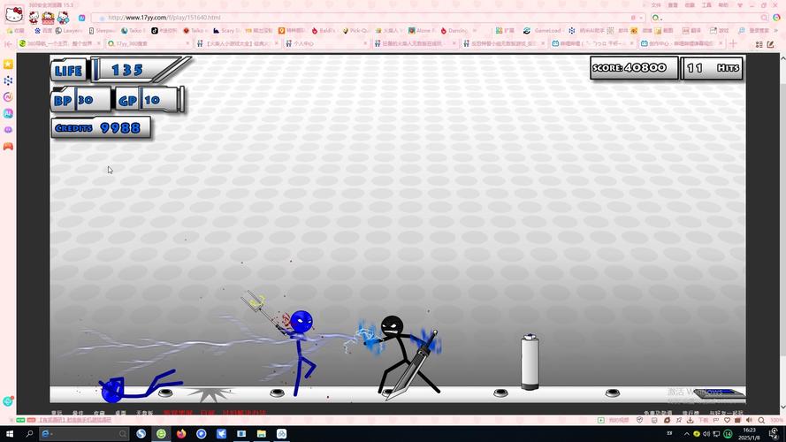Image resolution: width=786 pixels, height=442 pixels.
Task: Click the white canister in the game
Action: tap(530, 362)
